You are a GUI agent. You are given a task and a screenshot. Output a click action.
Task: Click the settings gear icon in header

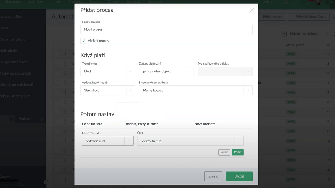point(294,2)
